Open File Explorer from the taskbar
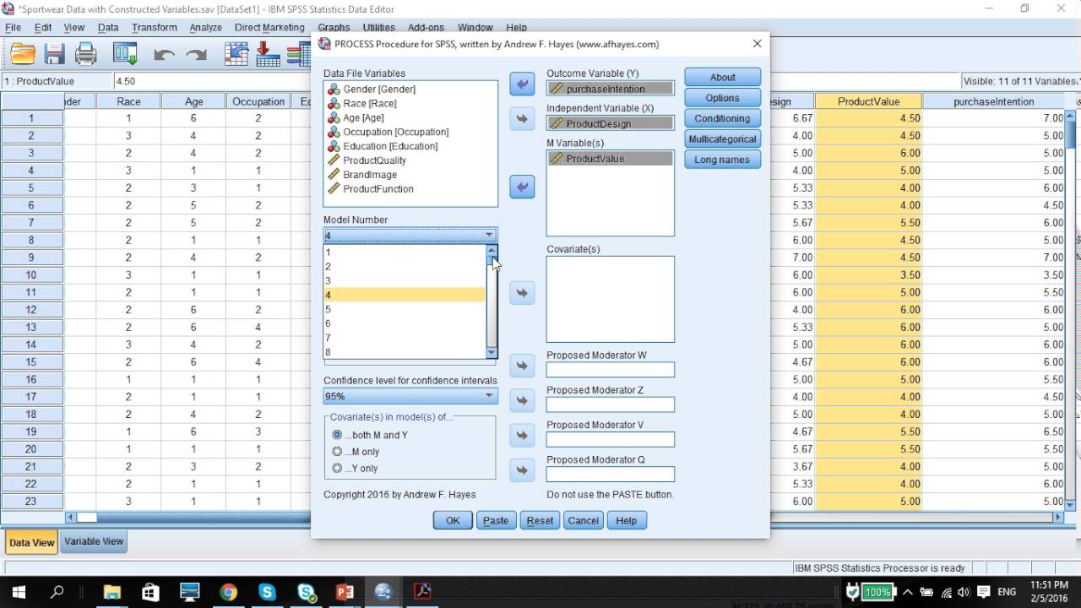Image resolution: width=1081 pixels, height=608 pixels. tap(111, 592)
